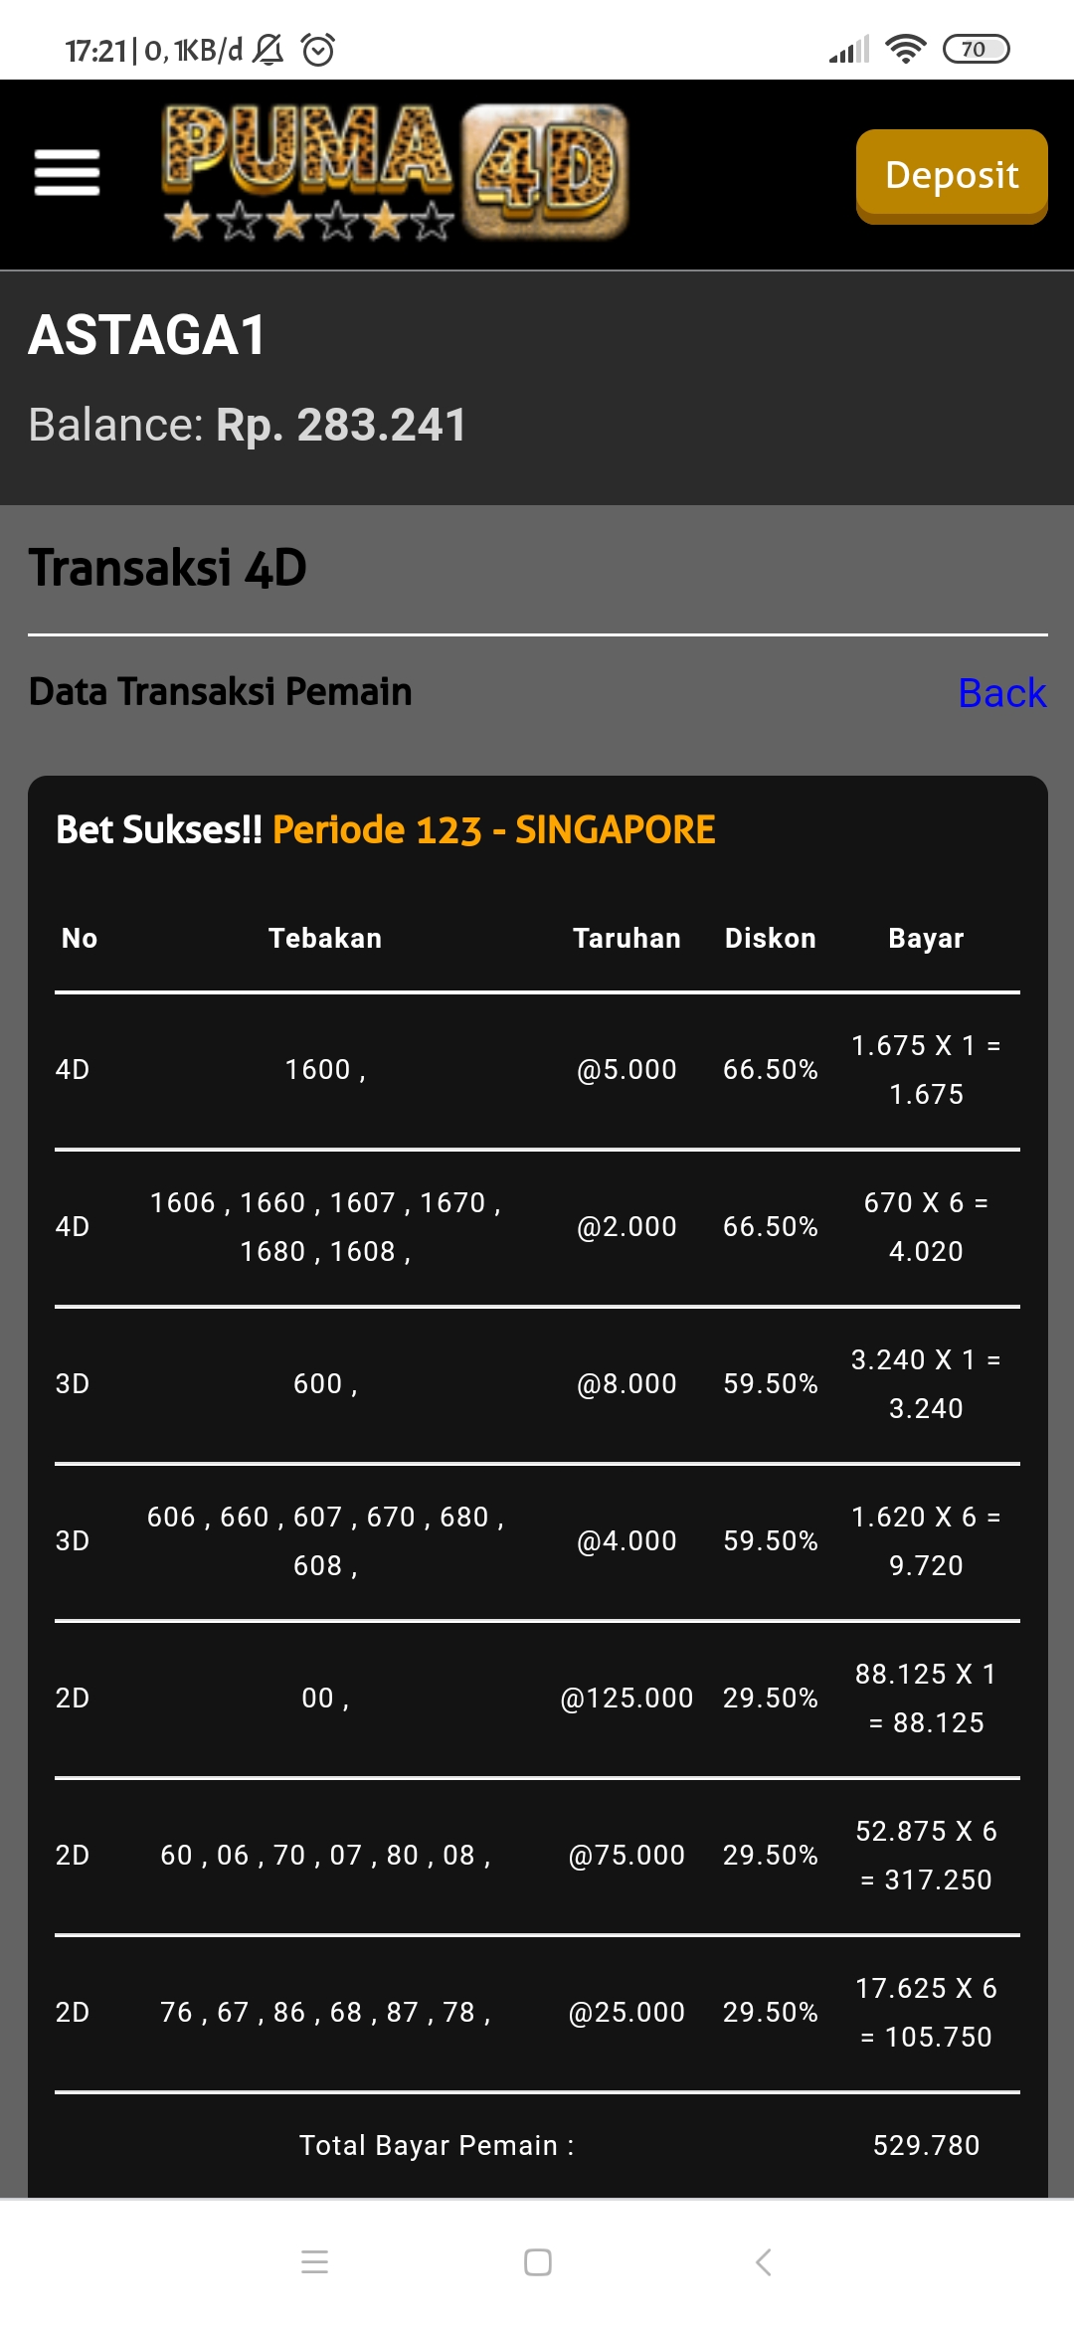This screenshot has width=1074, height=2327.
Task: Tap the PUMA 4D logo
Action: [395, 173]
